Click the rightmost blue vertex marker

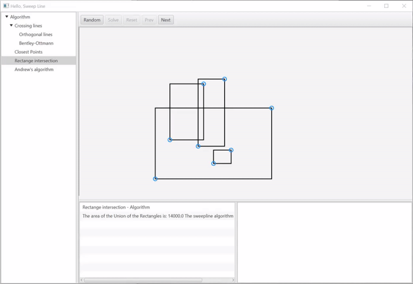coord(271,108)
